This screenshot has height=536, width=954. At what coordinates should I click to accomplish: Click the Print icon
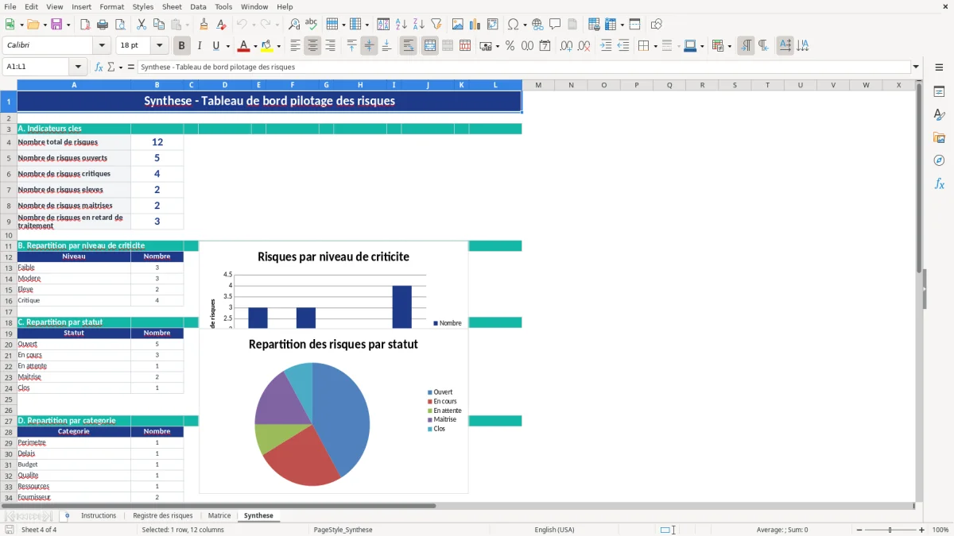point(103,25)
